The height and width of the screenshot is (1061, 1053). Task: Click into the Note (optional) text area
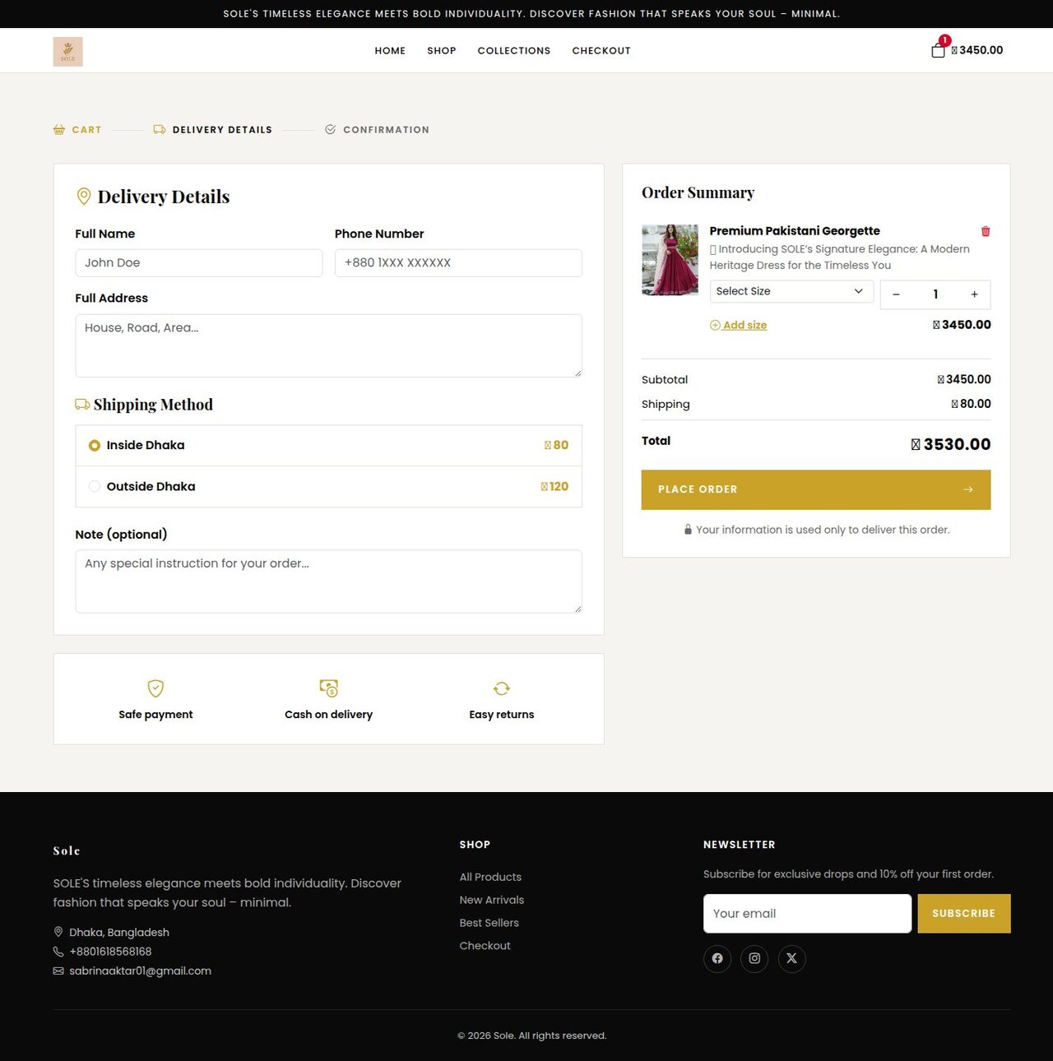tap(329, 581)
